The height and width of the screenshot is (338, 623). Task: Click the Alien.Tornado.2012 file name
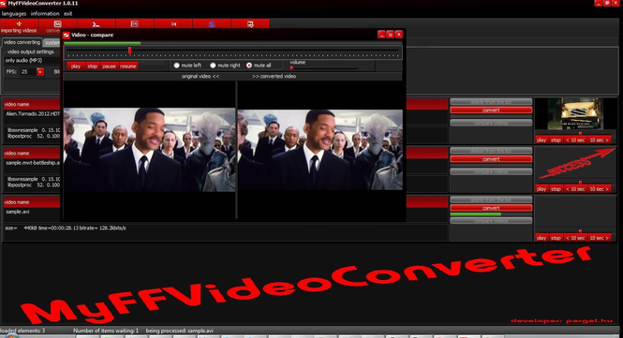click(33, 113)
